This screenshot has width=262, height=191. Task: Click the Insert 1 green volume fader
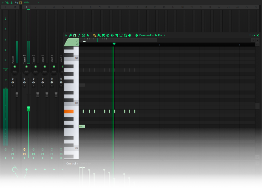pos(29,109)
